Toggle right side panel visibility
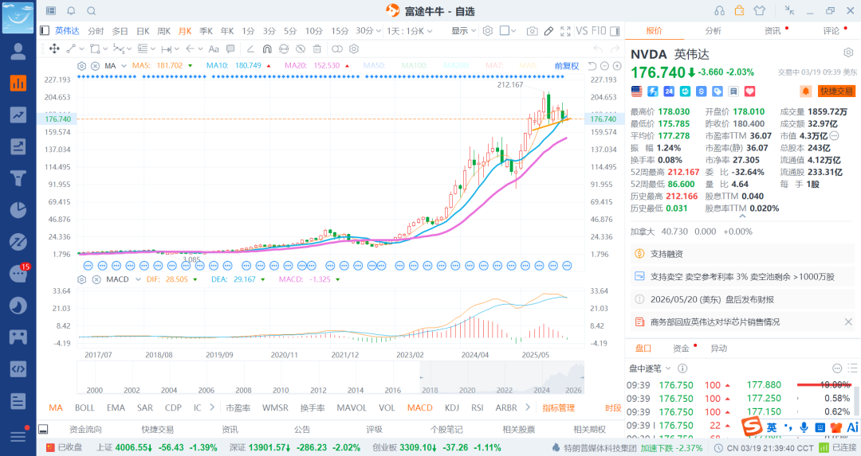Viewport: 861px width, 456px height. click(x=615, y=31)
